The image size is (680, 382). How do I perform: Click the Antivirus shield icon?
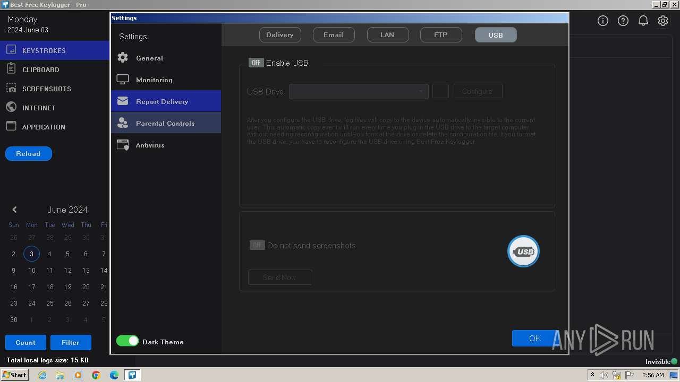[x=123, y=145]
